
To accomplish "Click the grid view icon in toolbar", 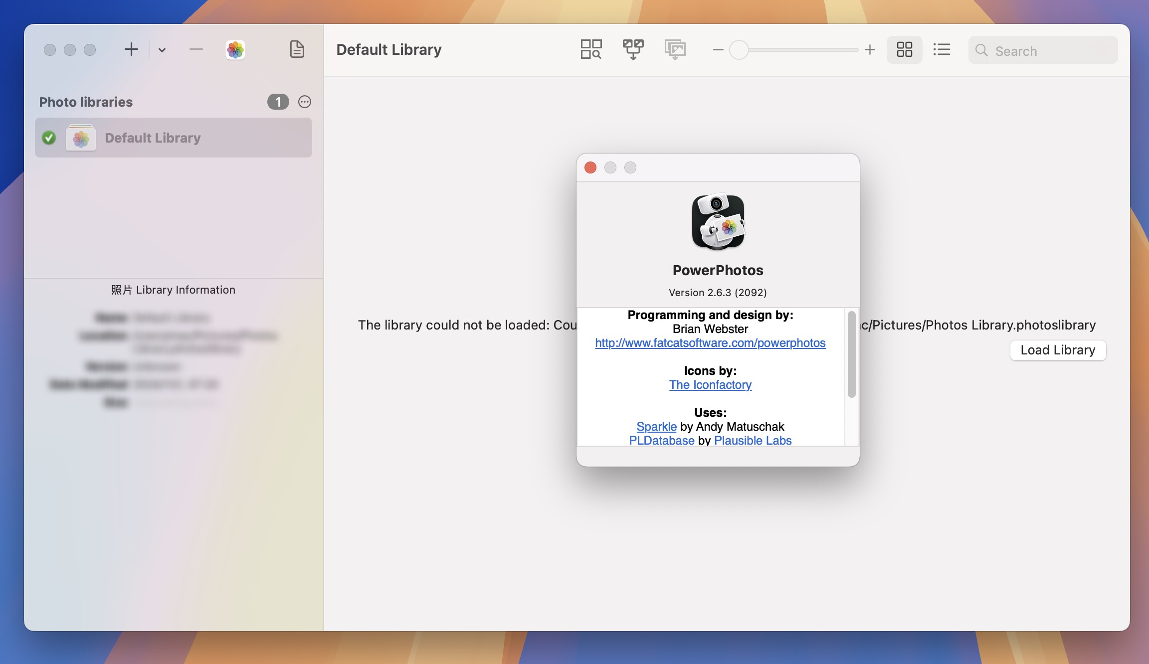I will [x=904, y=49].
